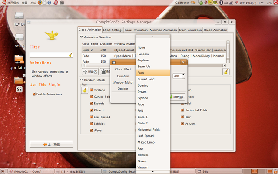Switch to the Mobile01 Opera taskbar window
The image size is (278, 174).
(30, 171)
